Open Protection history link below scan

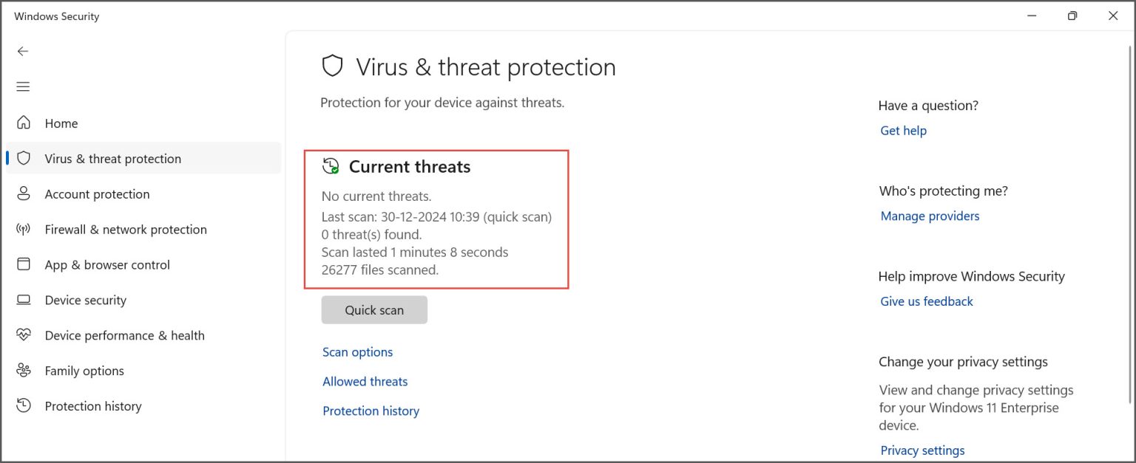pyautogui.click(x=371, y=411)
